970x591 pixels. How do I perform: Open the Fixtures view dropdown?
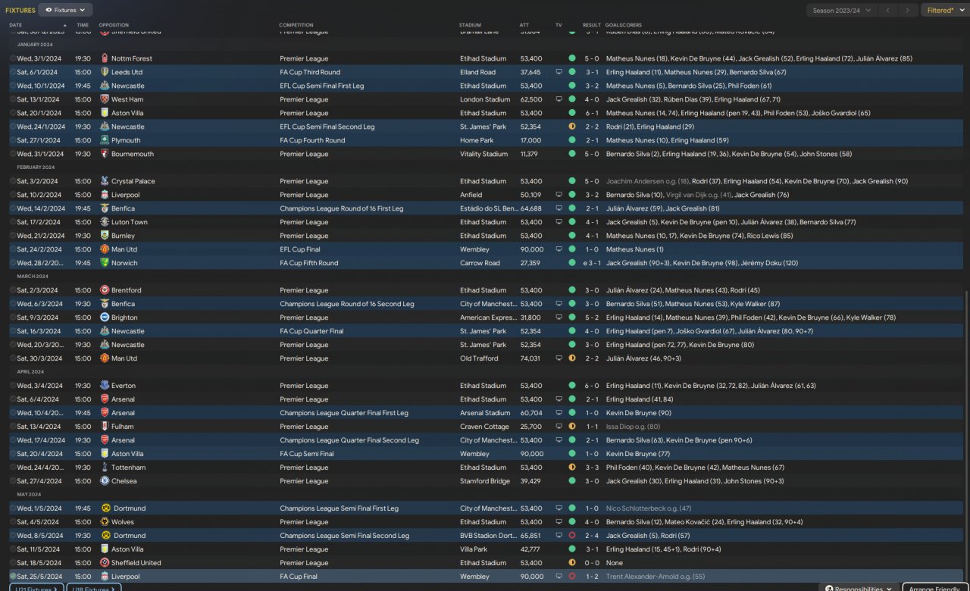point(65,10)
